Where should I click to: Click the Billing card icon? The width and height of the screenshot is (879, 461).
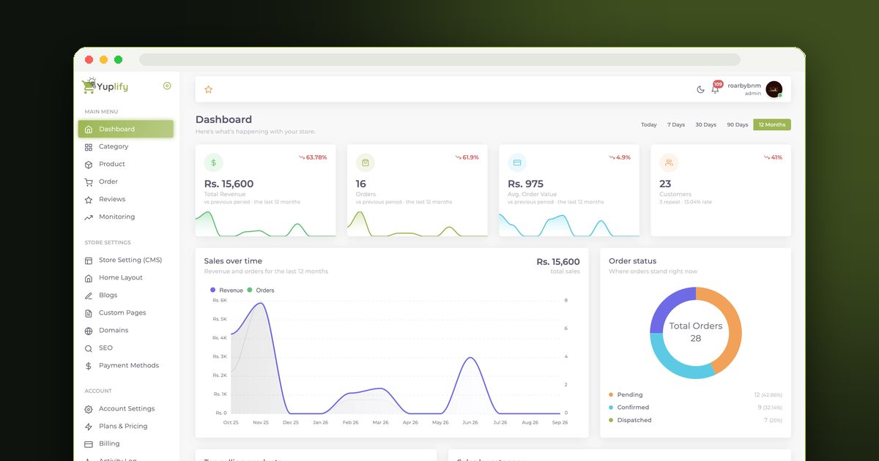click(89, 444)
